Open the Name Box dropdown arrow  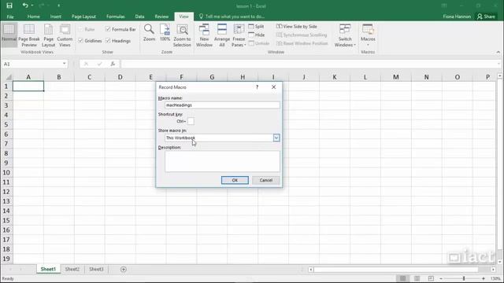[65, 64]
